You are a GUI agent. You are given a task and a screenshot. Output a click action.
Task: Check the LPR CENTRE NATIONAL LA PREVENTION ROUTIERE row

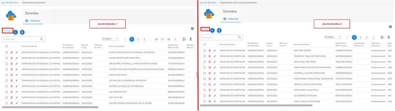[6, 64]
